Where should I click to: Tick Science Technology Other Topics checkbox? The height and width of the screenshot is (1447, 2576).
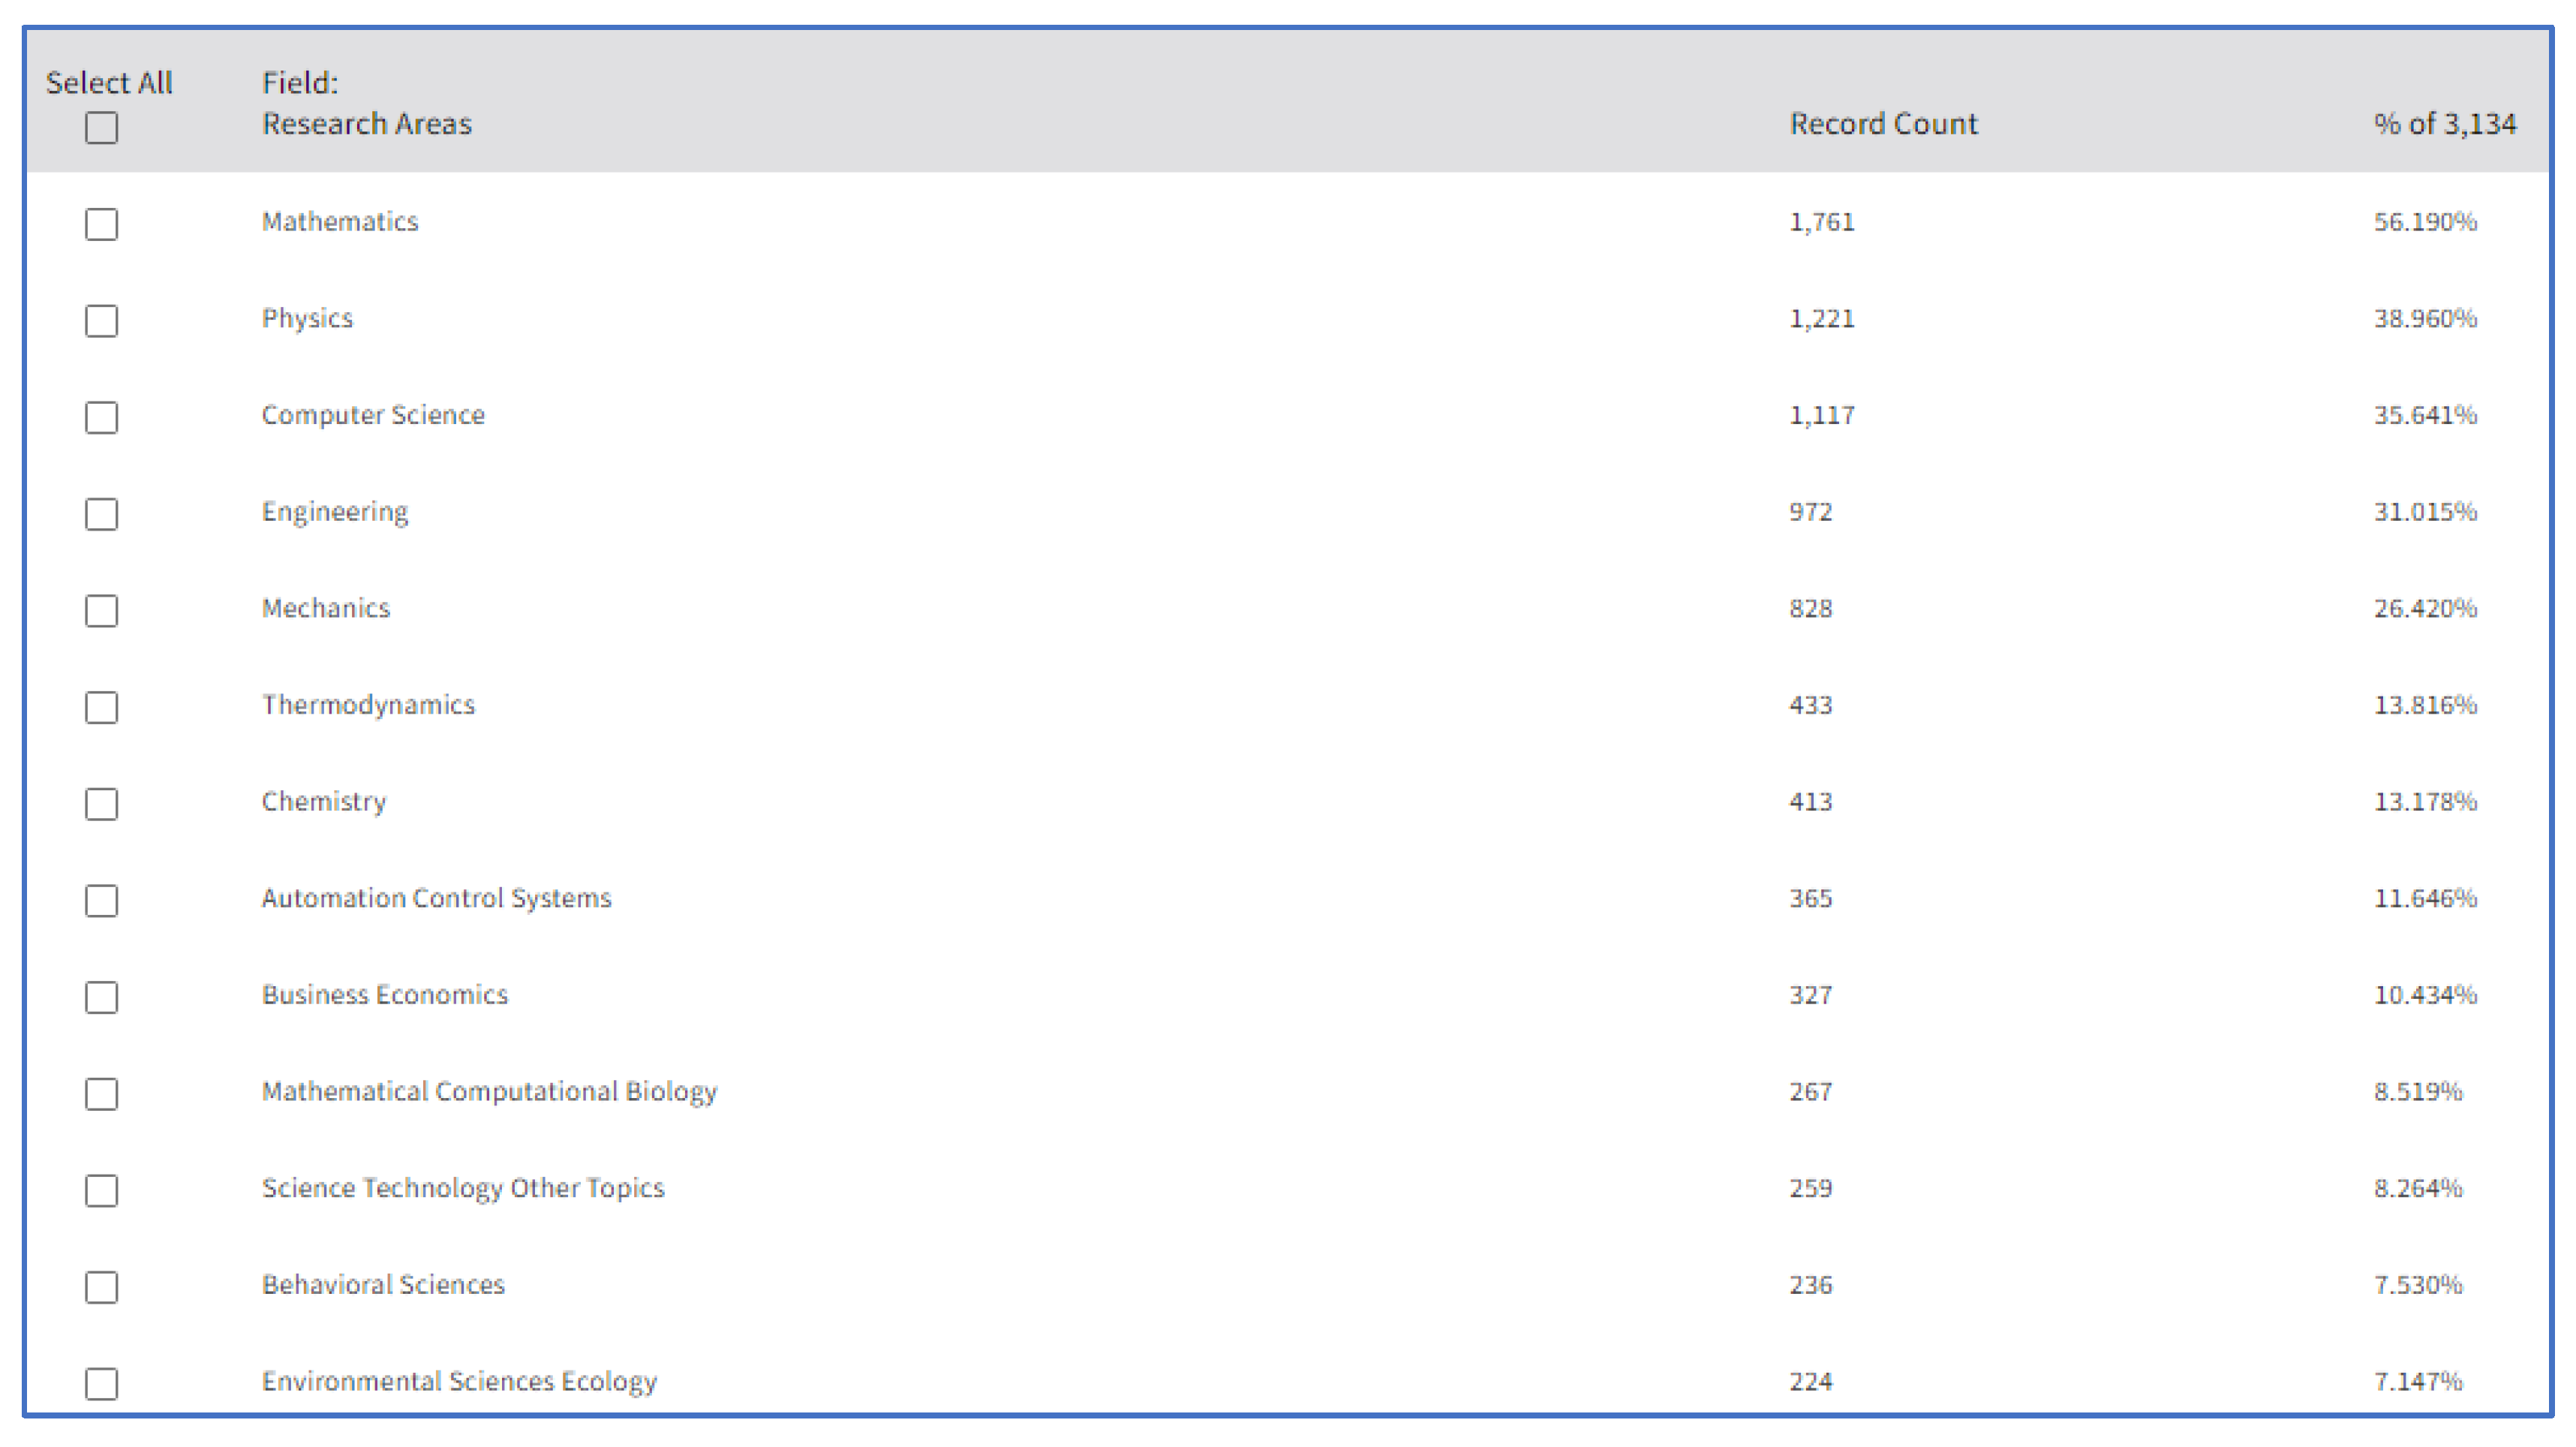tap(101, 1191)
